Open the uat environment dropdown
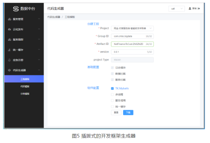 [x=177, y=9]
